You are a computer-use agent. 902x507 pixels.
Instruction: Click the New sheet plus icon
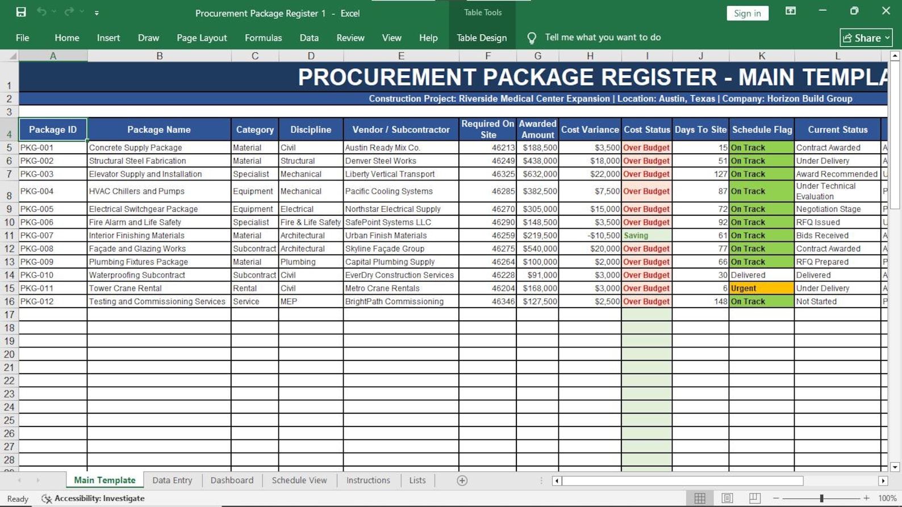[x=462, y=481]
